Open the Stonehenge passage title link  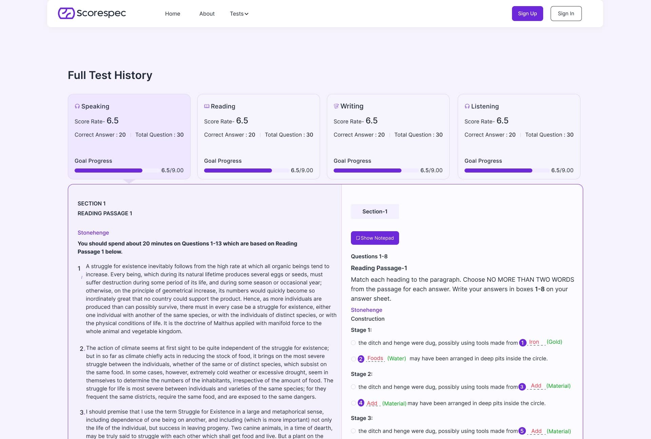(x=93, y=233)
